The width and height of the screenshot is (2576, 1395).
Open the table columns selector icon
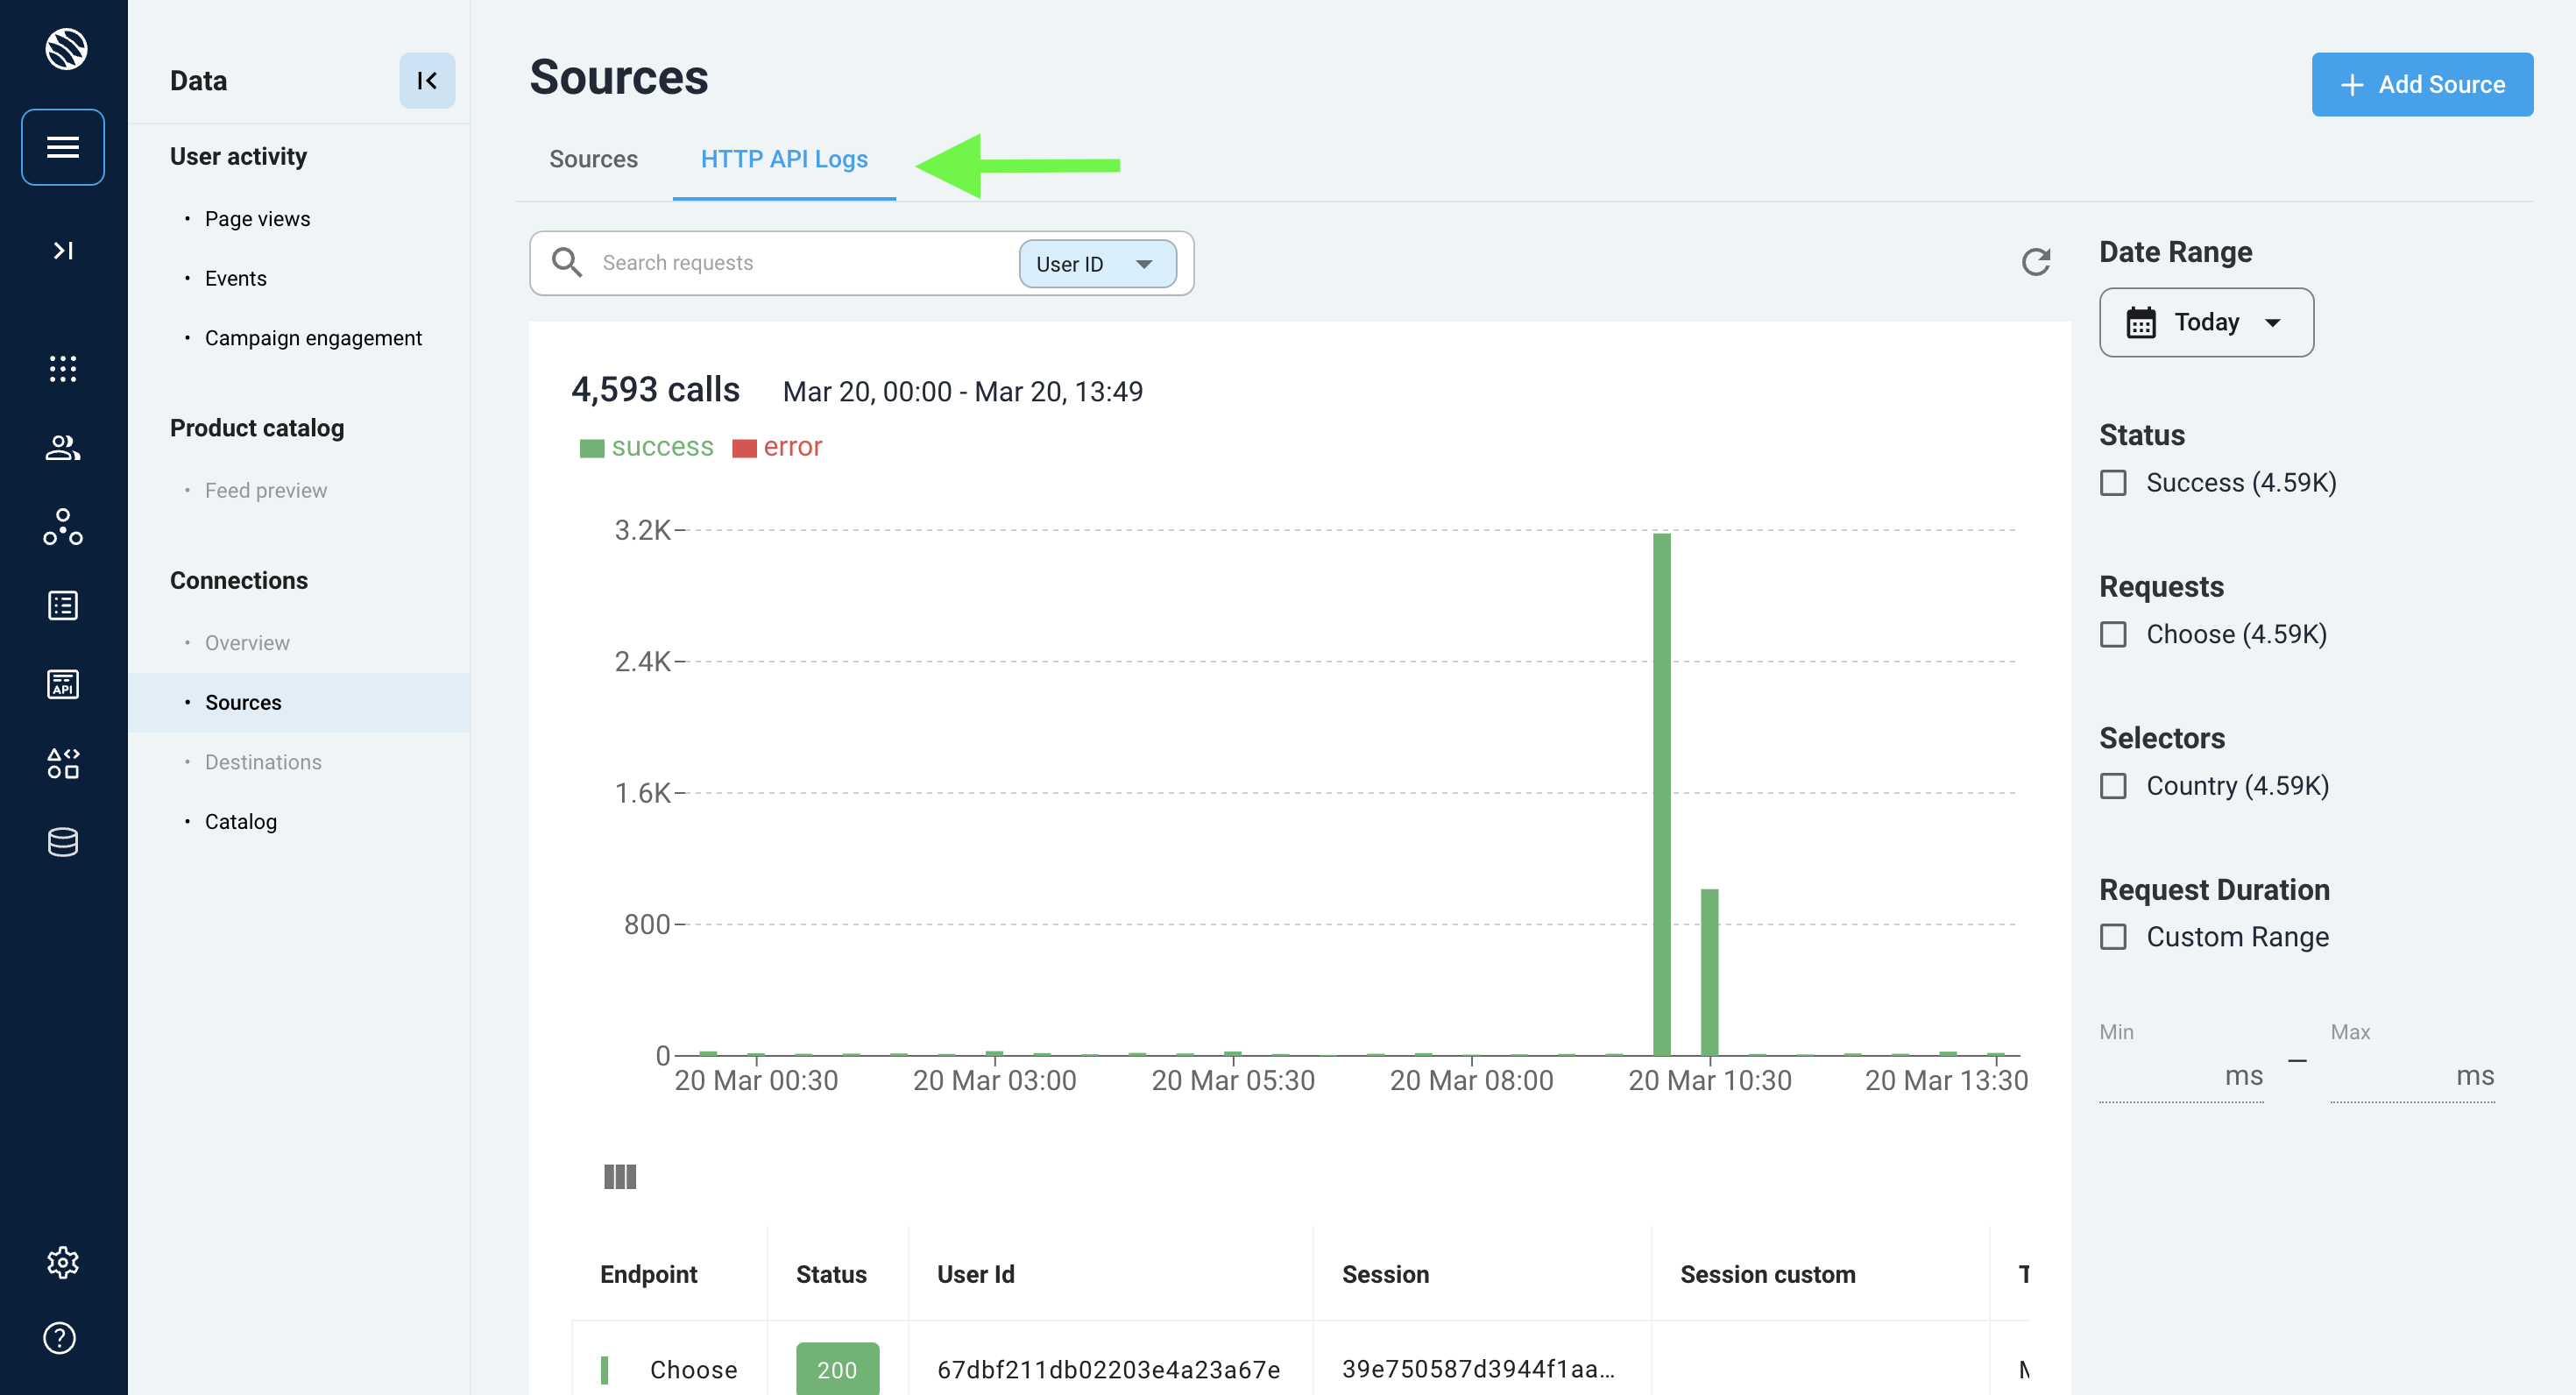click(620, 1176)
